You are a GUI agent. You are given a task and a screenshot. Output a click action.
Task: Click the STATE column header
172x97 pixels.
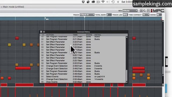coord(89,35)
